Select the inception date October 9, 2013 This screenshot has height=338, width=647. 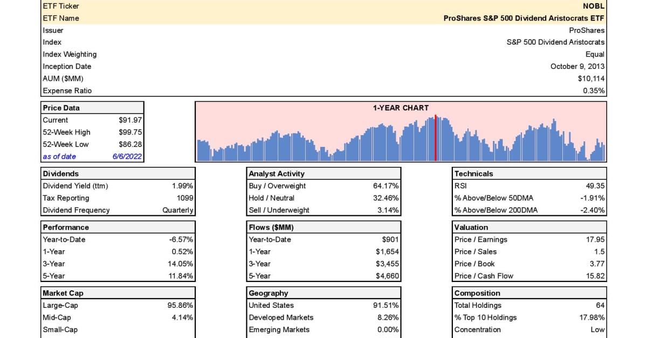(577, 66)
